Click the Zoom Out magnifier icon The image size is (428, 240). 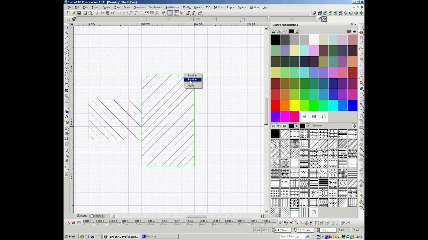[x=136, y=13]
